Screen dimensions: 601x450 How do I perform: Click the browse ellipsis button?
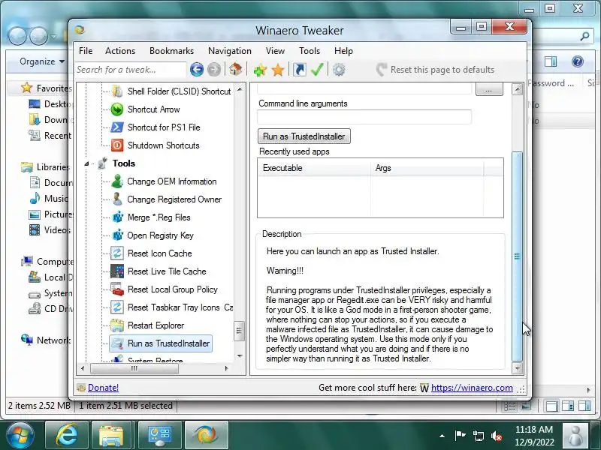pos(489,90)
